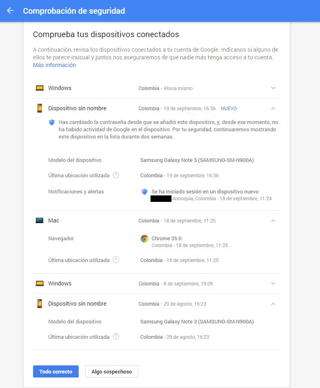This screenshot has width=320, height=388.
Task: Click shield icon beside new sign-in alert
Action: (x=144, y=191)
